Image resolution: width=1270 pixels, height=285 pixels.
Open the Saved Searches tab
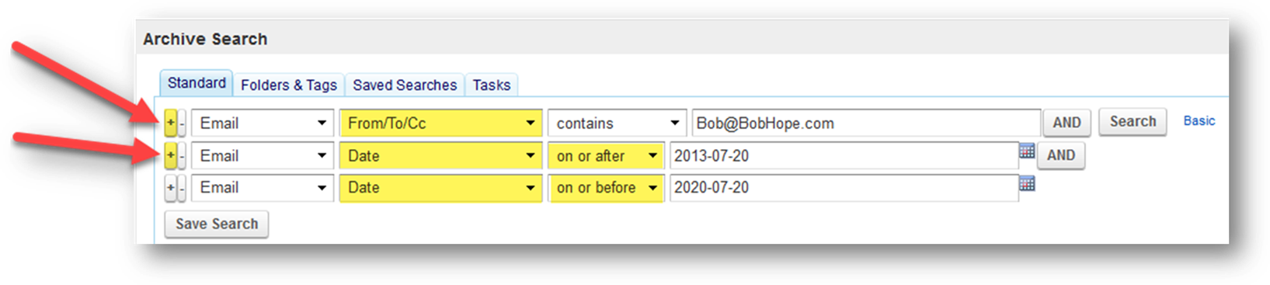point(405,85)
